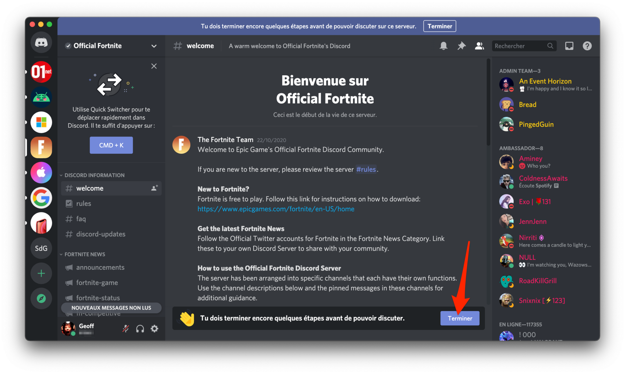This screenshot has height=374, width=625.
Task: Explore public servers compass icon
Action: click(x=41, y=298)
